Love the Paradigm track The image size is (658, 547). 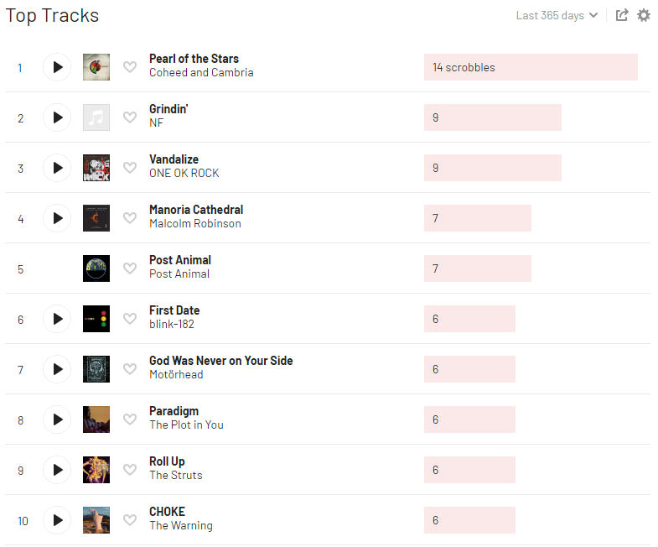point(130,419)
